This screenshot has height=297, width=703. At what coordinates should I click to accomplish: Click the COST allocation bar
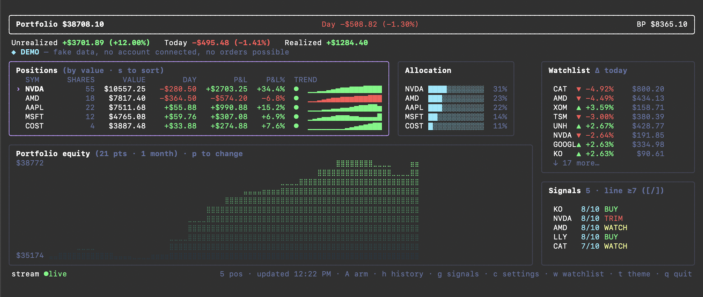(x=456, y=126)
